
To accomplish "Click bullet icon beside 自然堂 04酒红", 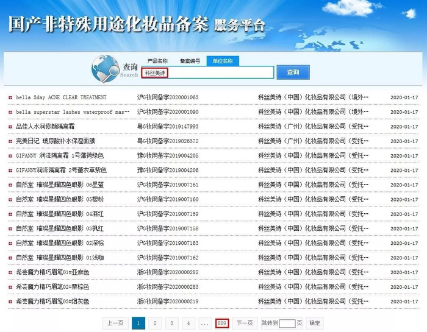I will [x=10, y=214].
